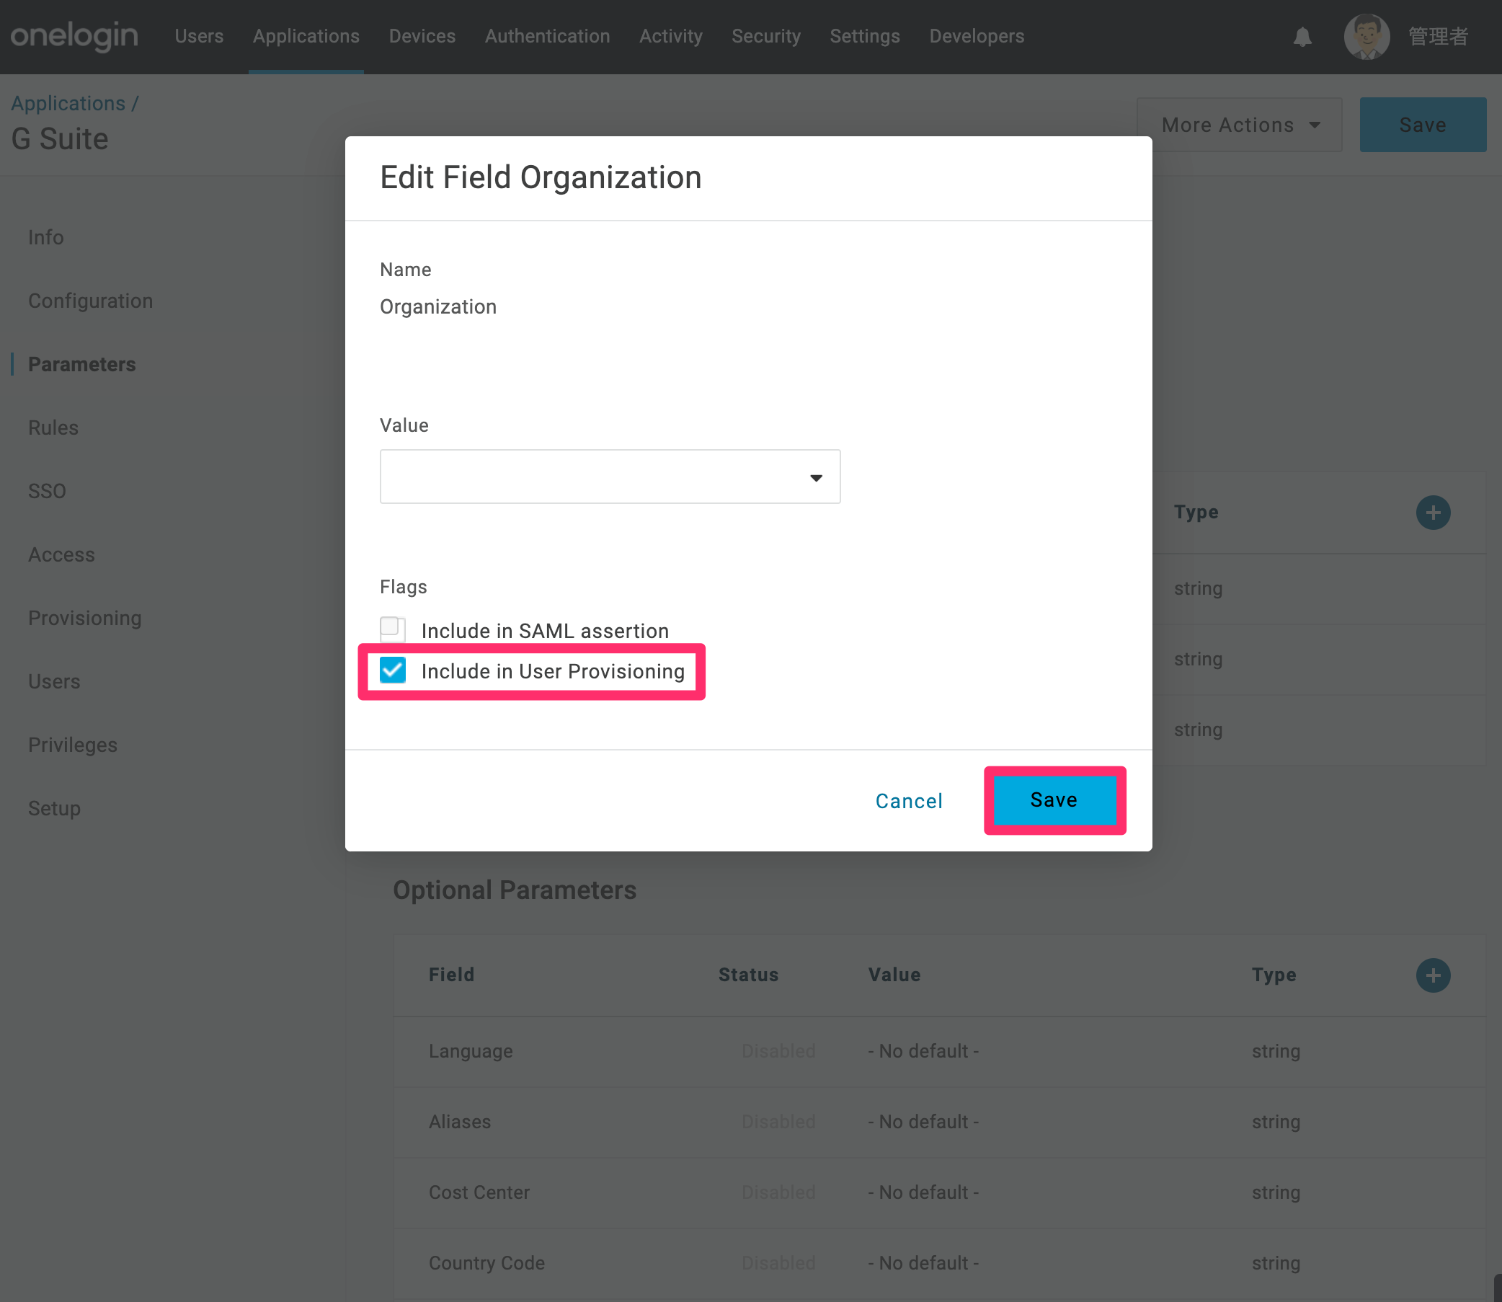
Task: Open the Developers menu
Action: [x=976, y=35]
